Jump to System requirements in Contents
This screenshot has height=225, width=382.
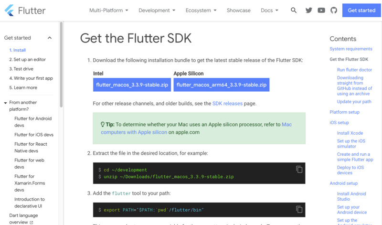351,49
